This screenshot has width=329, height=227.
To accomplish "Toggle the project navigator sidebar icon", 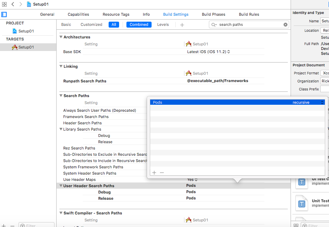I will tap(4, 14).
